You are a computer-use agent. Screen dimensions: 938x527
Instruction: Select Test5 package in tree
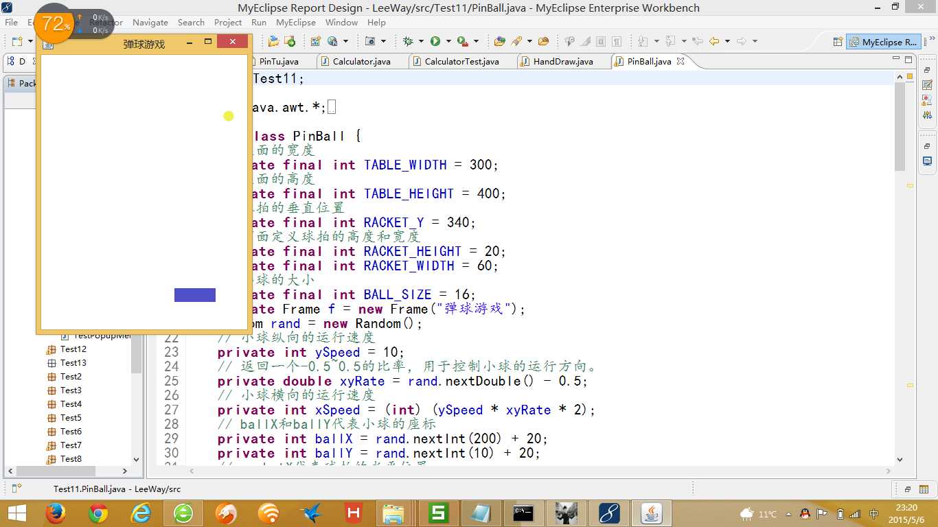click(71, 418)
